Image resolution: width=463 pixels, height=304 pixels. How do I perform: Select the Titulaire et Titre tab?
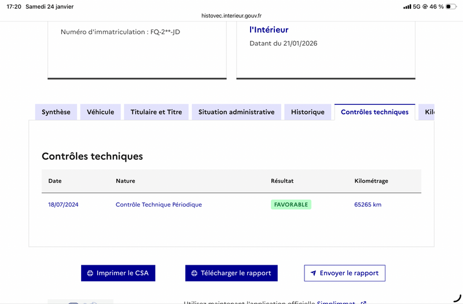coord(156,112)
